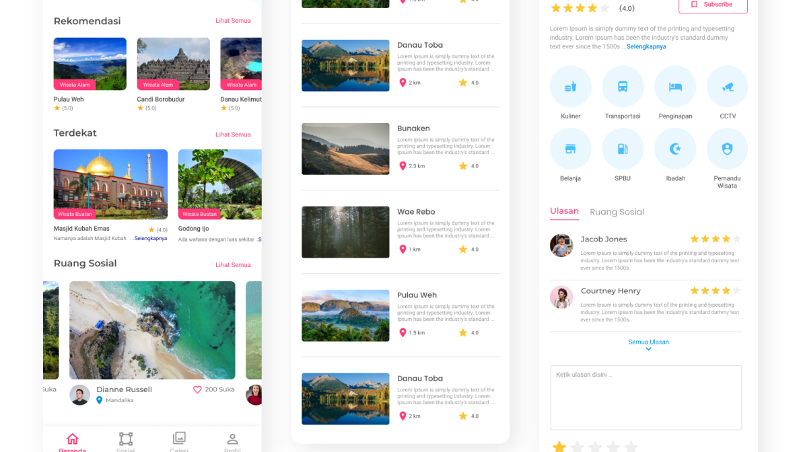Expand description with Selengkapnya under rating
Image resolution: width=801 pixels, height=452 pixels.
(646, 46)
